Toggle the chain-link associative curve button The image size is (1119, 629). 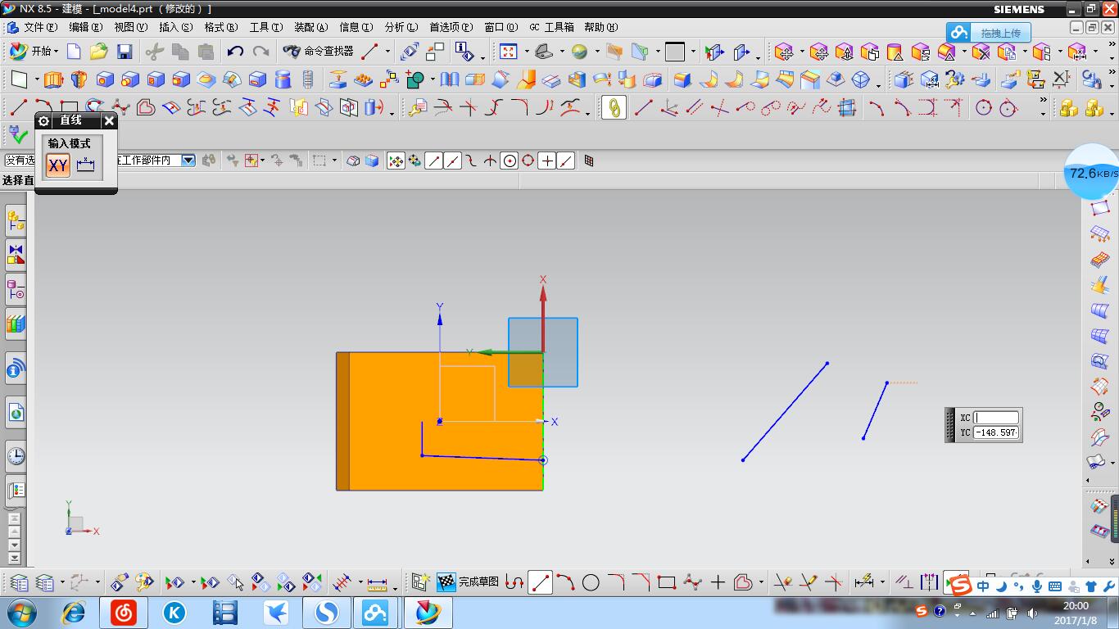(614, 107)
